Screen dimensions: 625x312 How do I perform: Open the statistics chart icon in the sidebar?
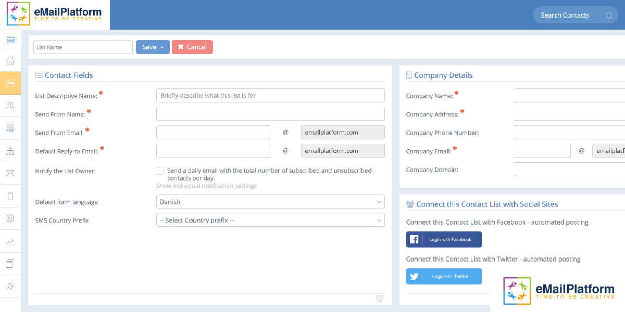(10, 241)
